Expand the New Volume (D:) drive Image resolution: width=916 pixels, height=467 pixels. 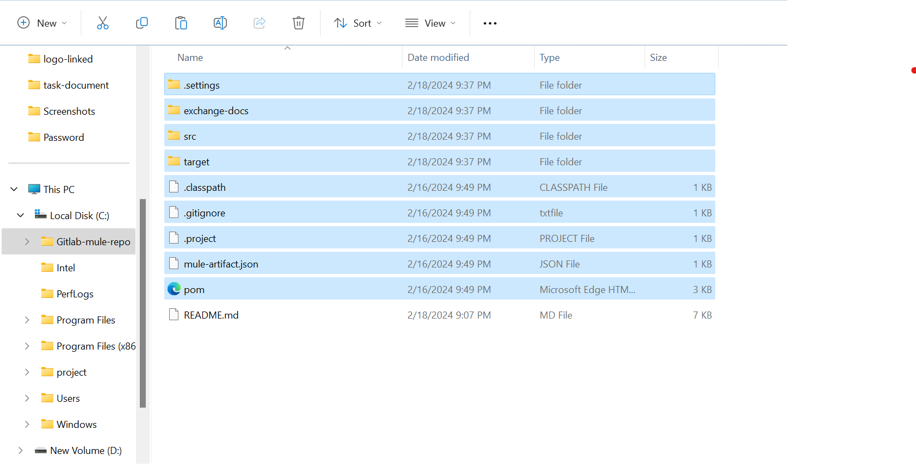point(20,451)
